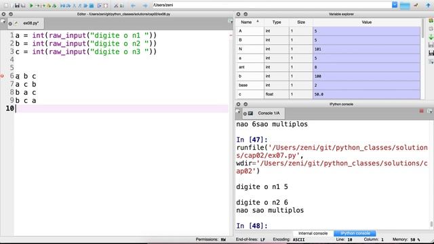Viewport: 434px width, 244px height.
Task: Click the Memory 50 % status entry
Action: tap(406, 239)
